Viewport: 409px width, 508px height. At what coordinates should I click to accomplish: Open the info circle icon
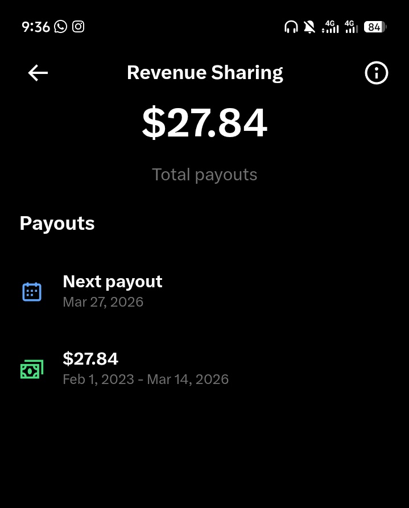[376, 73]
